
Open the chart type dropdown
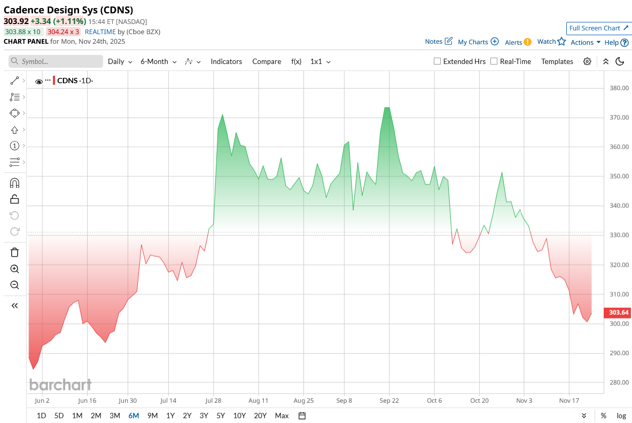pyautogui.click(x=193, y=61)
